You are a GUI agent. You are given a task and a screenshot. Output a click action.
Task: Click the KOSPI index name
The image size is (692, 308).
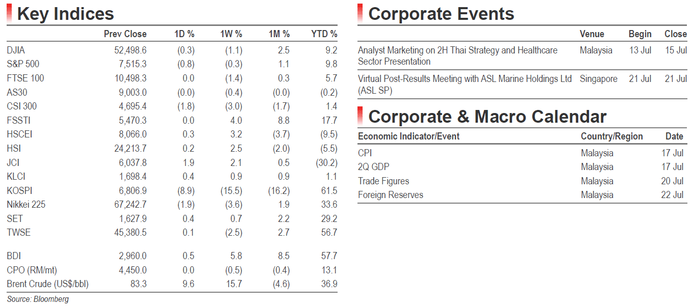click(19, 190)
